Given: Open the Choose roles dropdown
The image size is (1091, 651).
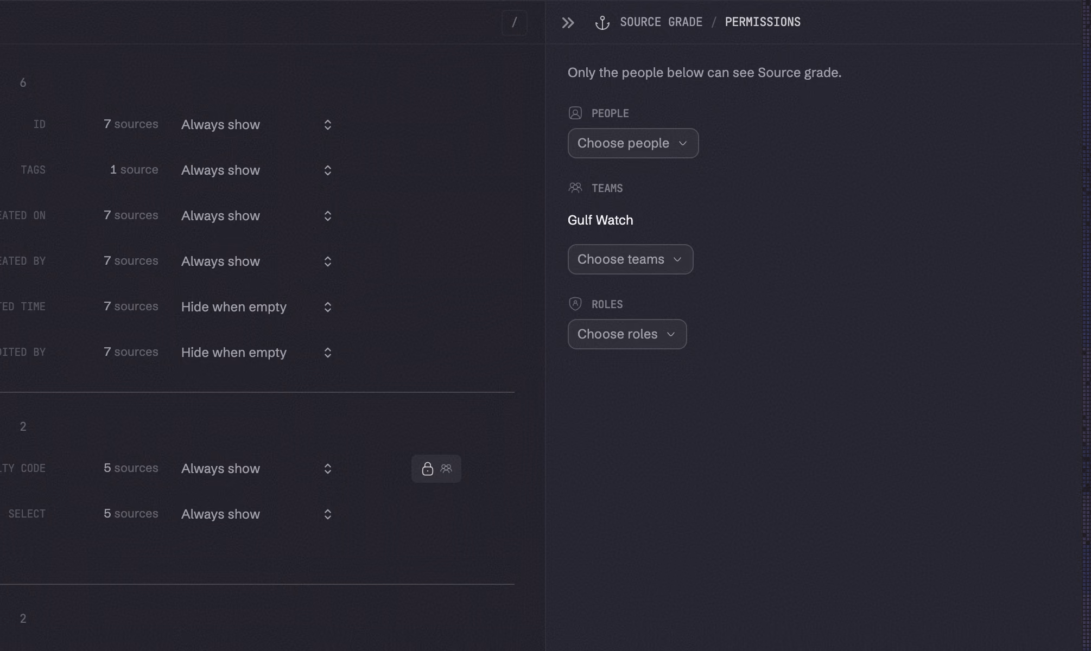Looking at the screenshot, I should point(627,334).
